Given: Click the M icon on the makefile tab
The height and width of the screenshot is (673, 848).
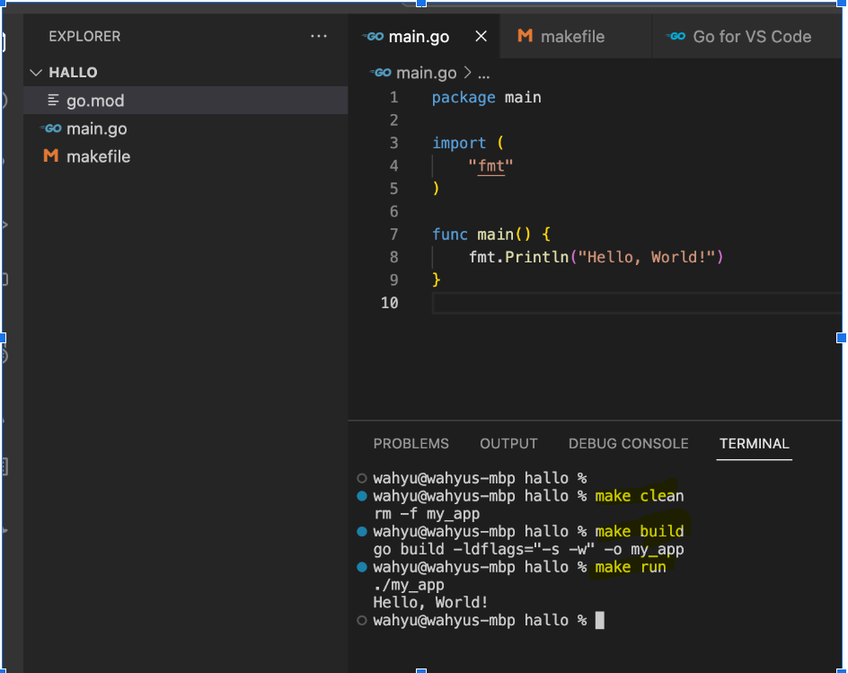Looking at the screenshot, I should coord(525,36).
